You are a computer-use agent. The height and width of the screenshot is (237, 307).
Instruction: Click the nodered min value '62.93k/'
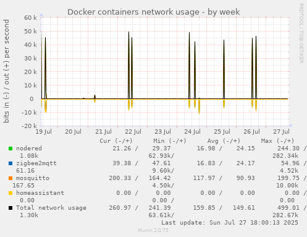point(161,156)
